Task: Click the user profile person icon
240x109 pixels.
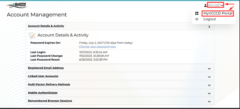Action: coord(205,5)
